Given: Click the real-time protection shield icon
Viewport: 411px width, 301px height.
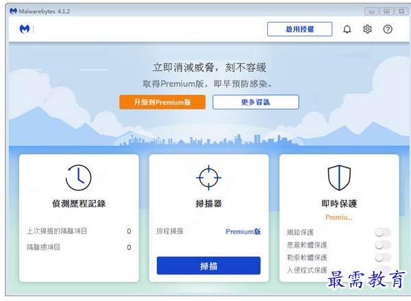Looking at the screenshot, I should (x=339, y=178).
